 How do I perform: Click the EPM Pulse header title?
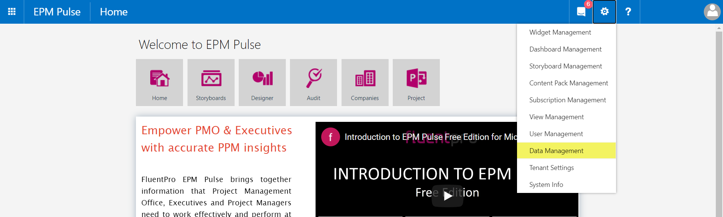tap(57, 12)
